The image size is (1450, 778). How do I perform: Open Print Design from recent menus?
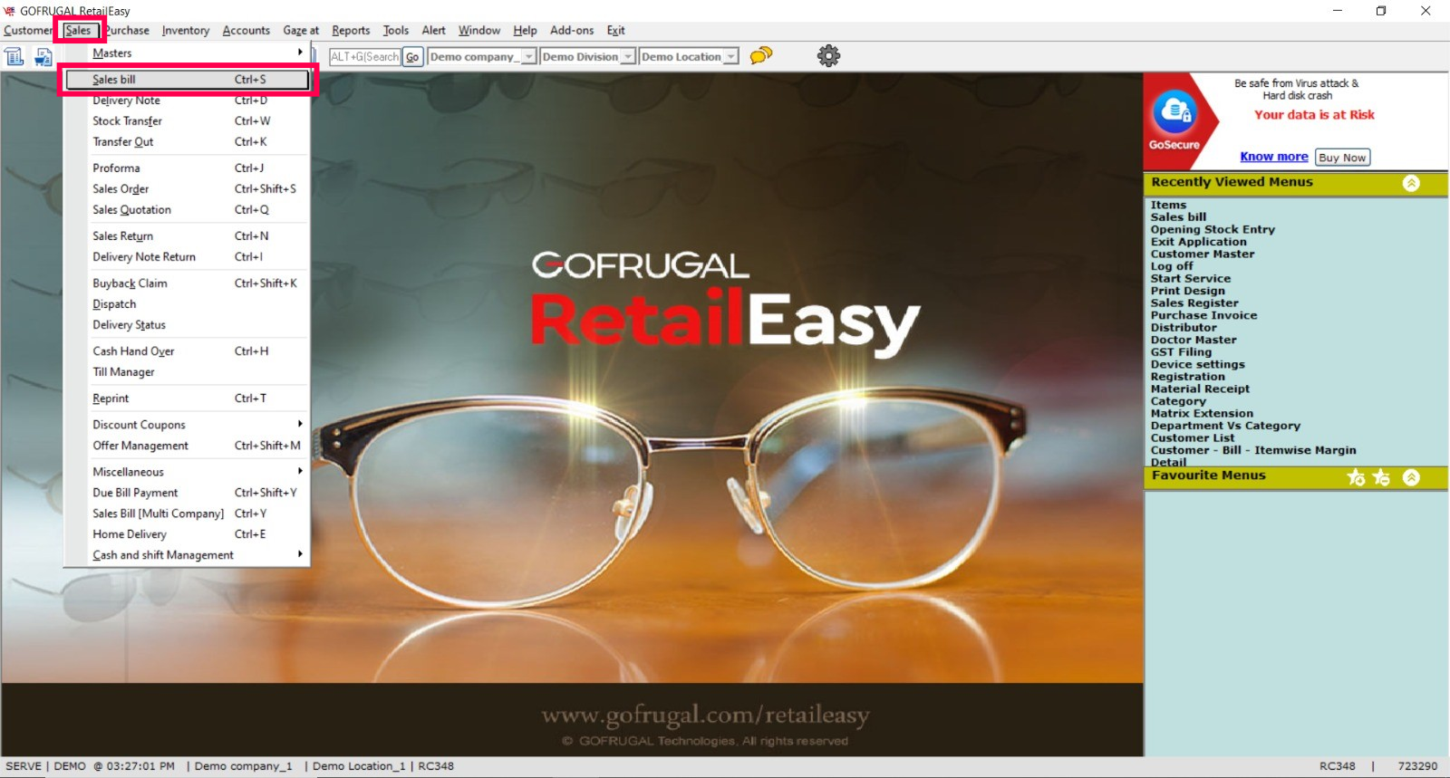[x=1188, y=291]
